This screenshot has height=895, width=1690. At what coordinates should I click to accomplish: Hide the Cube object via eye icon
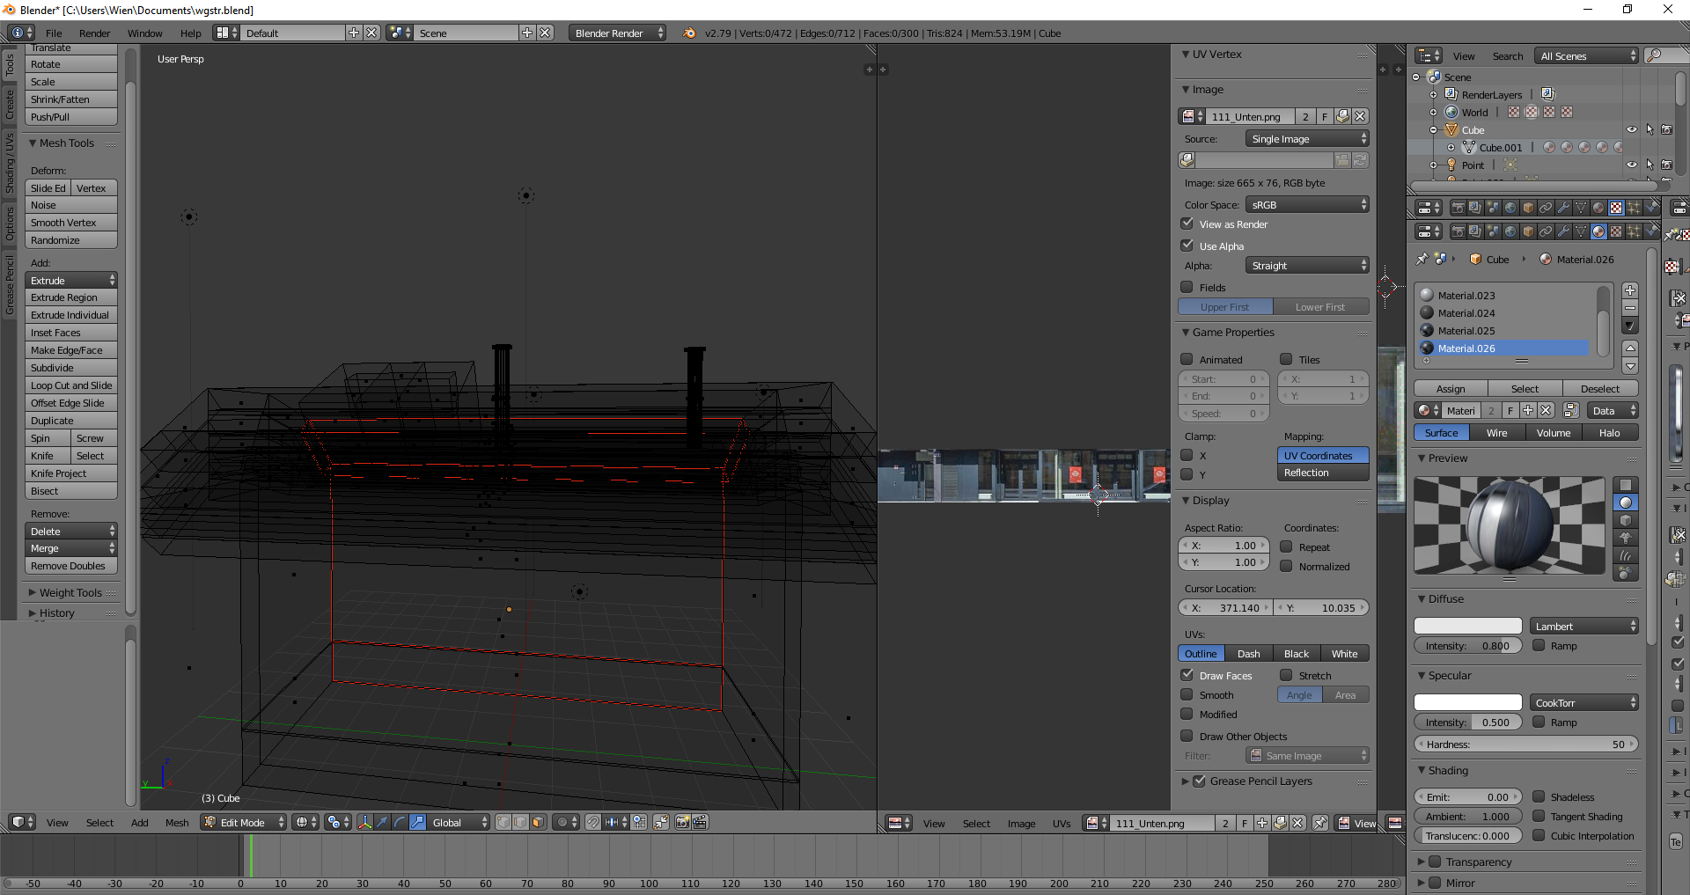click(1631, 129)
